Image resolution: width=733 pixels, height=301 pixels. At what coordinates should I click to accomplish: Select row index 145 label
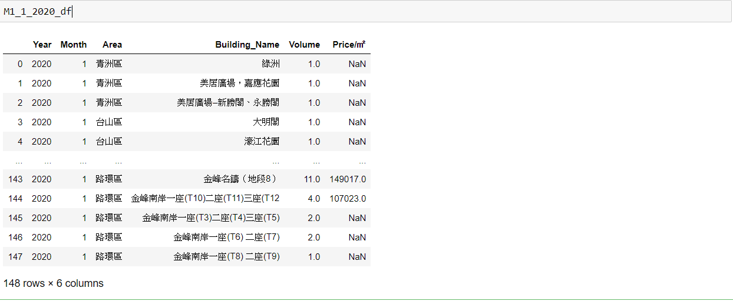coord(16,218)
